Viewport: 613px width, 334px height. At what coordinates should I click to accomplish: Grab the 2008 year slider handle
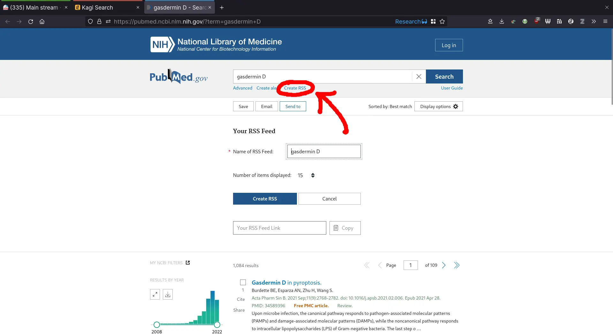pos(156,324)
